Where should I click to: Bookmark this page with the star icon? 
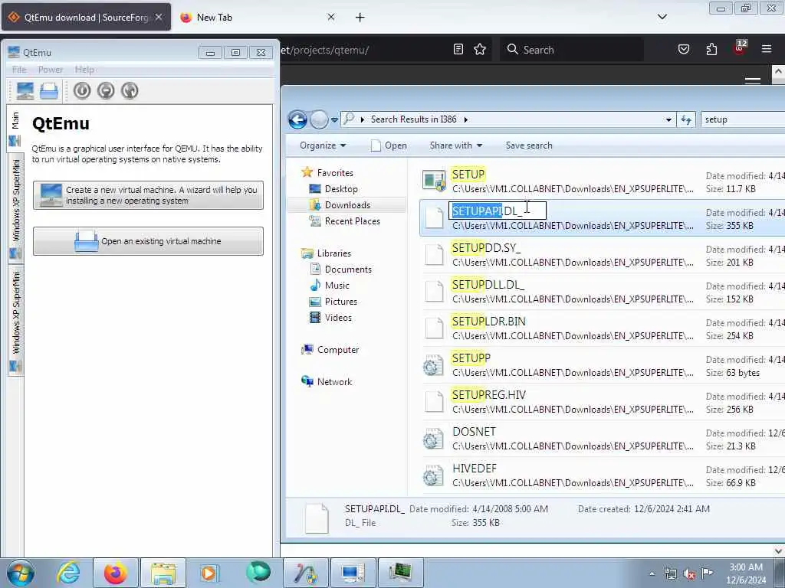click(480, 49)
